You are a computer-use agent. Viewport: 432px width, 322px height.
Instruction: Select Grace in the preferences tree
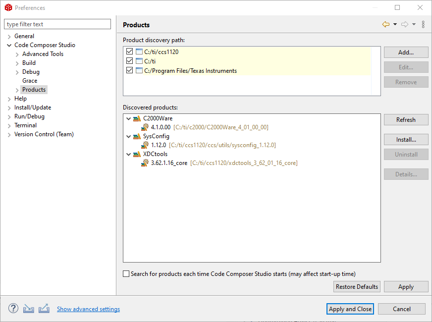30,81
